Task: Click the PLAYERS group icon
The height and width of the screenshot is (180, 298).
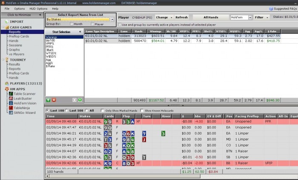Action: (x=7, y=83)
